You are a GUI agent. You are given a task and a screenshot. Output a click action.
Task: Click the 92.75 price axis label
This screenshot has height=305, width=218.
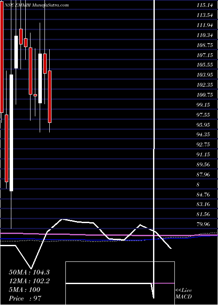[x=203, y=145]
